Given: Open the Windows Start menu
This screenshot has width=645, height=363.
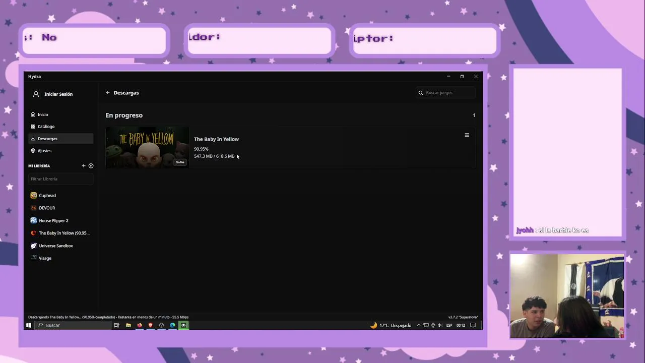Looking at the screenshot, I should tap(29, 325).
